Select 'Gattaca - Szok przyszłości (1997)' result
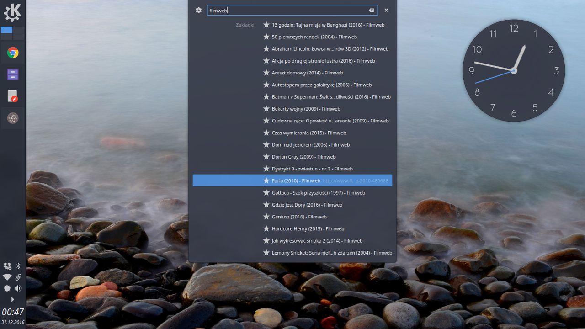 pos(292,193)
